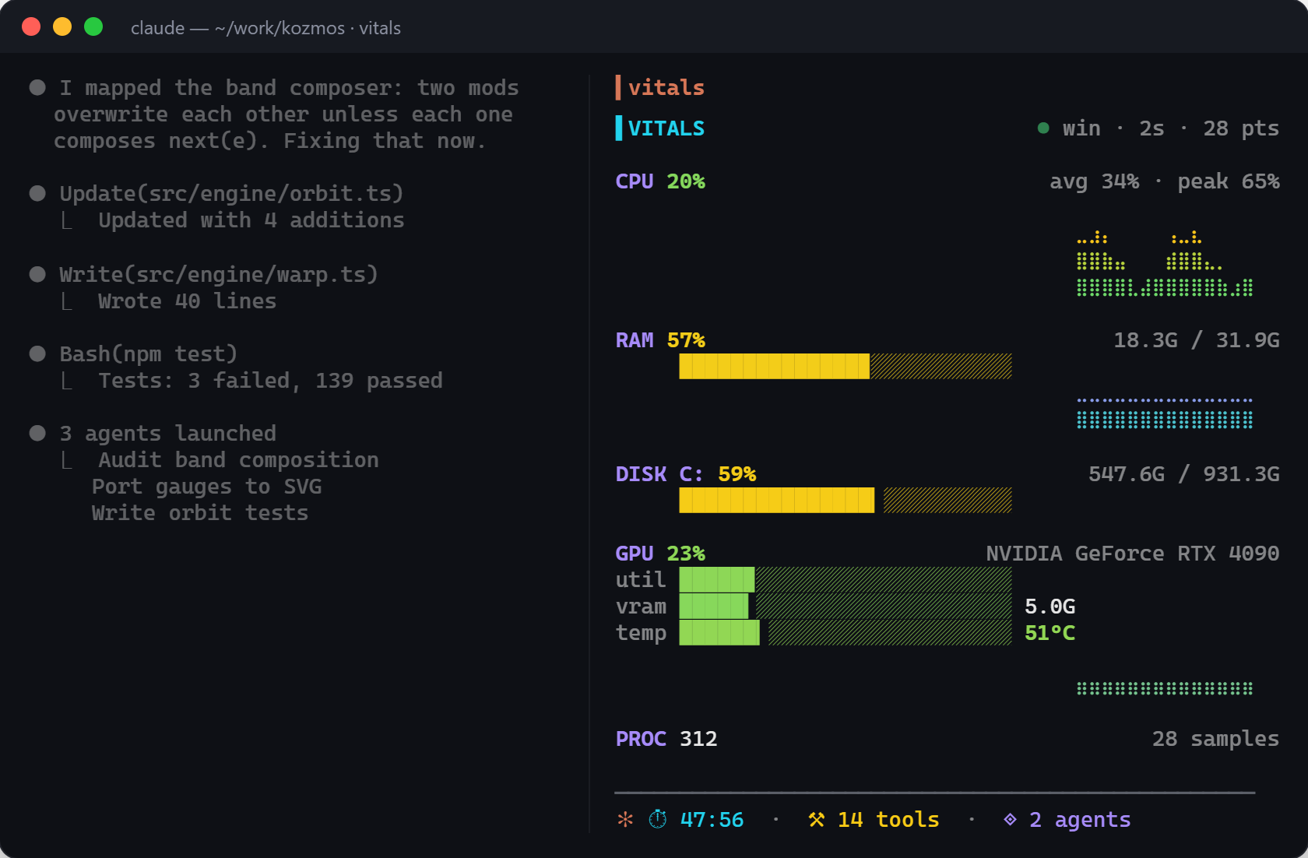Click the 'DISK C: 59%' label
This screenshot has height=858, width=1308.
click(686, 473)
